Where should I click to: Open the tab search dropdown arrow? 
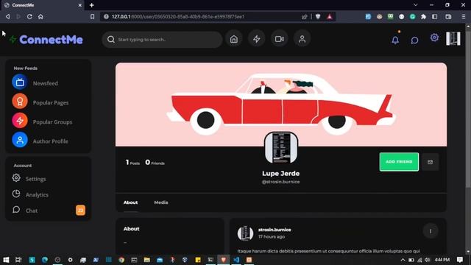point(415,5)
